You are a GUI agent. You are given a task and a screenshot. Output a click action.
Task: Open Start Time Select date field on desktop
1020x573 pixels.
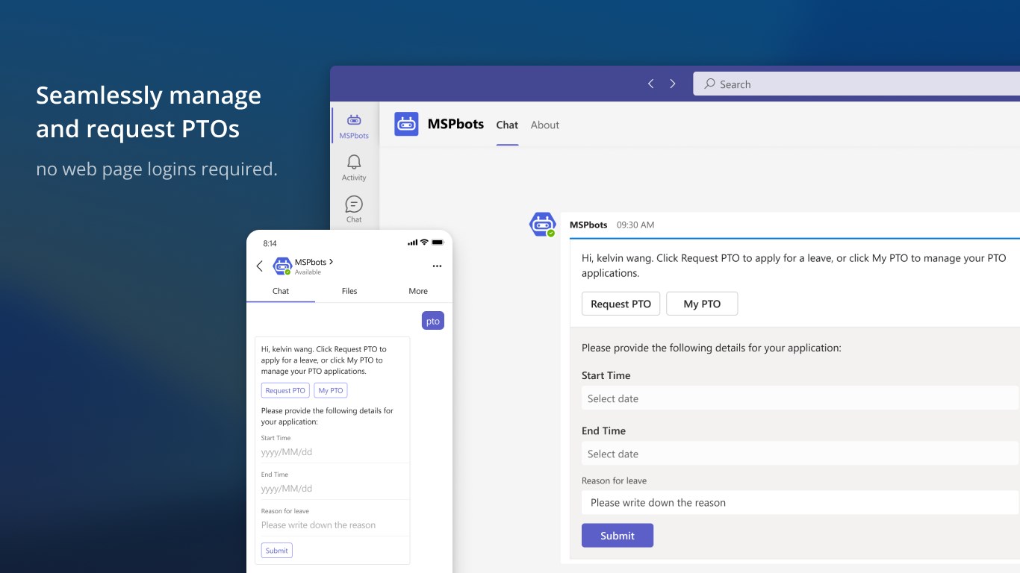[800, 398]
